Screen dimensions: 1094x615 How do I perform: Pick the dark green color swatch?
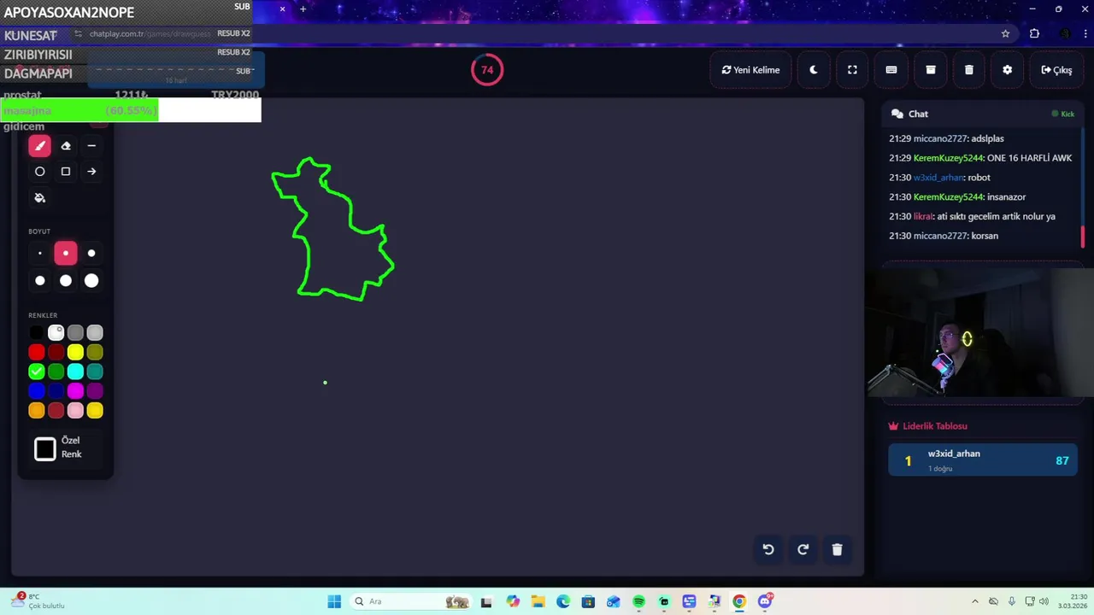56,372
